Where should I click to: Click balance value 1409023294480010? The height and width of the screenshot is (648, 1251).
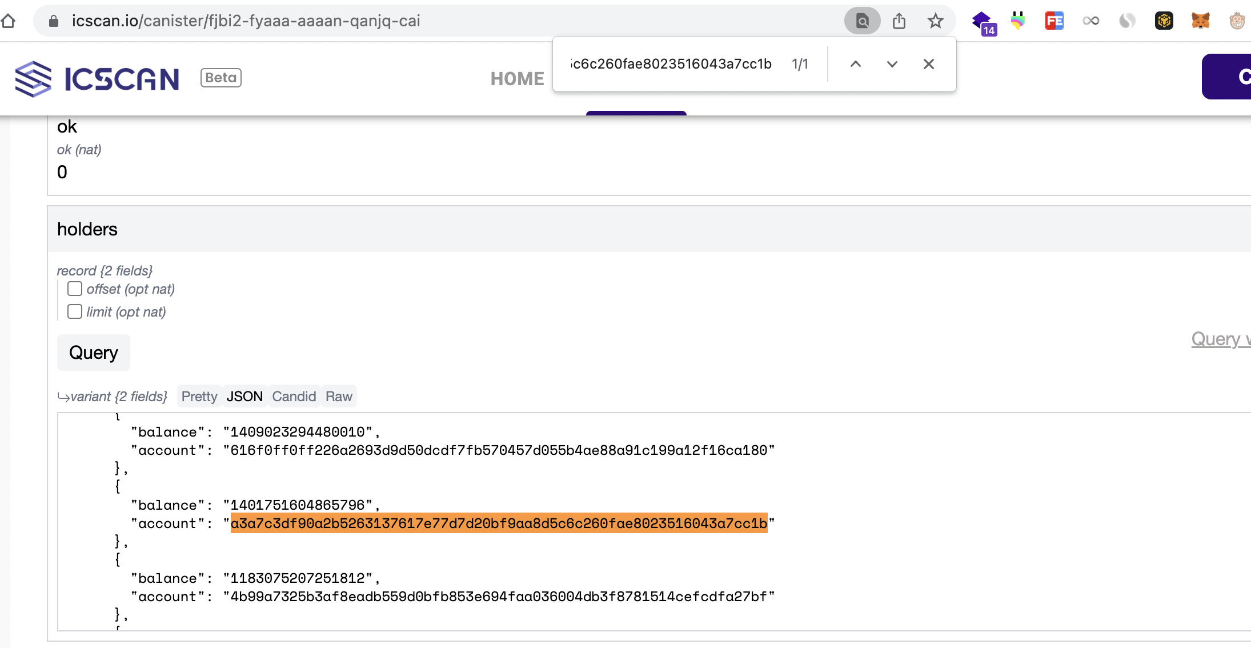(298, 432)
